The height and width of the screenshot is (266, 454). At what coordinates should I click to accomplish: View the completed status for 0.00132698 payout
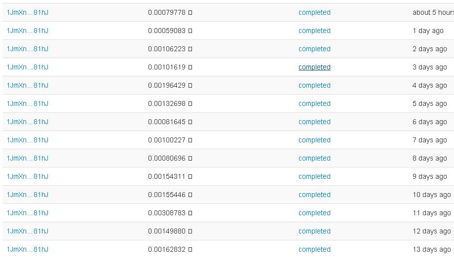tap(314, 103)
